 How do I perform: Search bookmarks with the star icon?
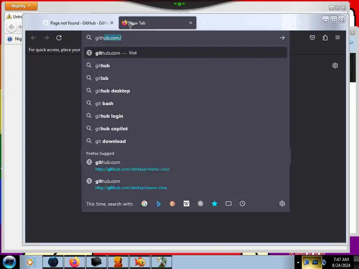[215, 204]
